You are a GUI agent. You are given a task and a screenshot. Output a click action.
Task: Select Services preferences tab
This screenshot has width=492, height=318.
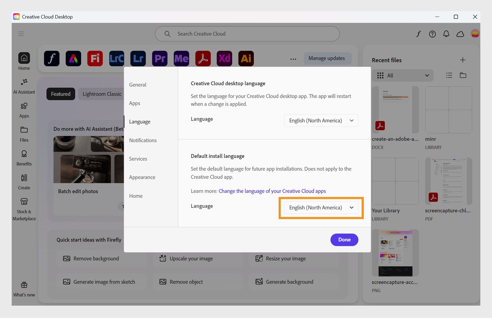pyautogui.click(x=138, y=159)
